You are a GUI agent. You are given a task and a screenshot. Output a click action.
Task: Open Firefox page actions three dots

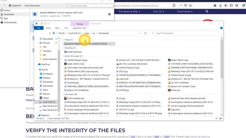181,5
